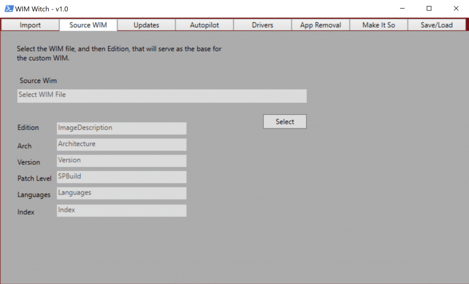Click the Languages field

121,193
